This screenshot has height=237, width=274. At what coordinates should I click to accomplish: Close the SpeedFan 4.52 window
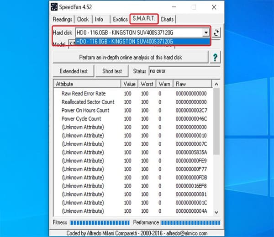(x=214, y=7)
